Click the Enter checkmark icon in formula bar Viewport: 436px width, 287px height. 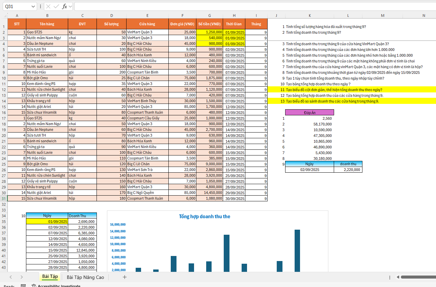pyautogui.click(x=56, y=6)
